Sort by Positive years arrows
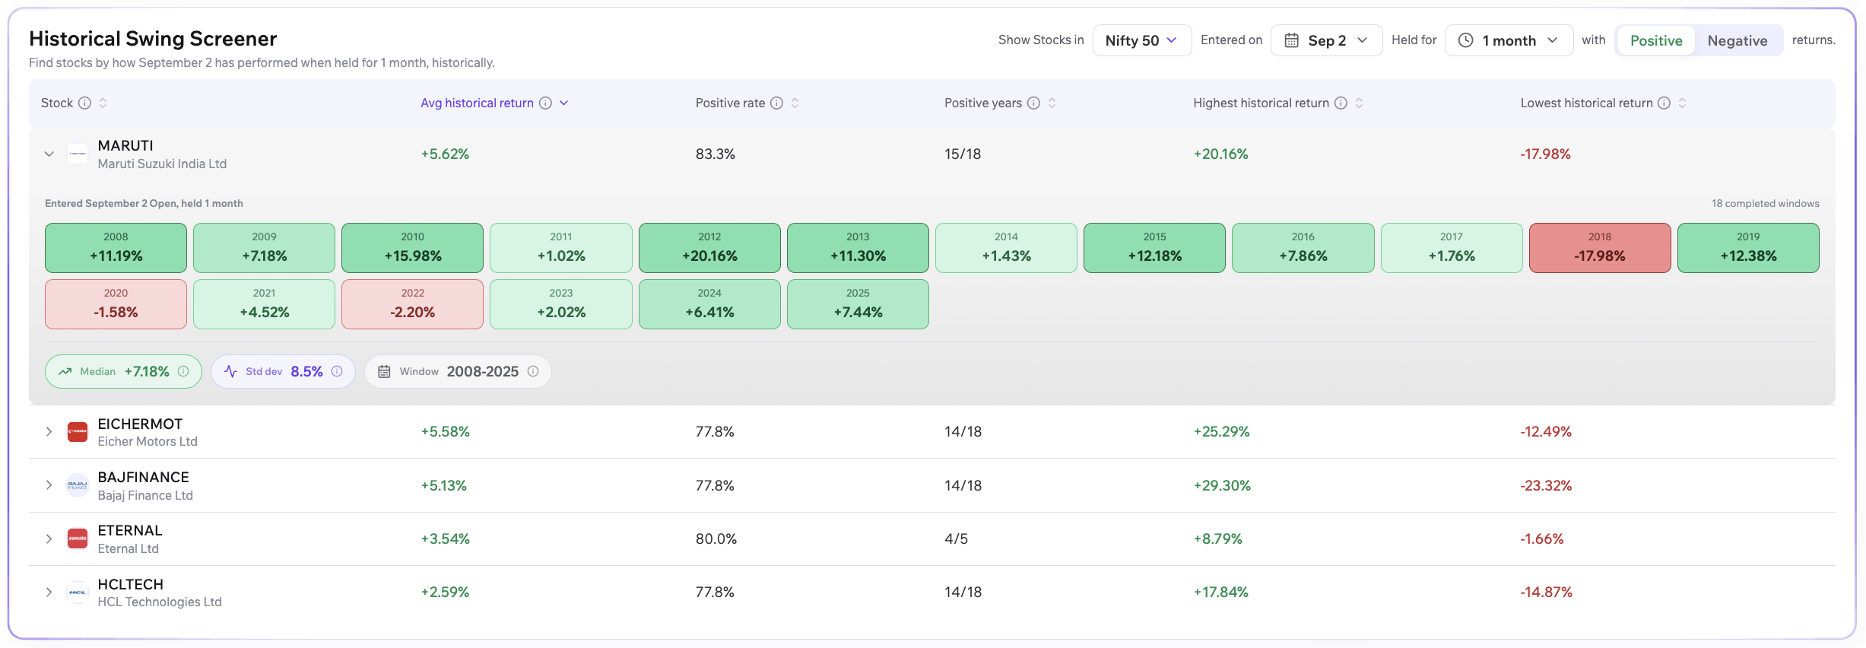 coord(1052,103)
